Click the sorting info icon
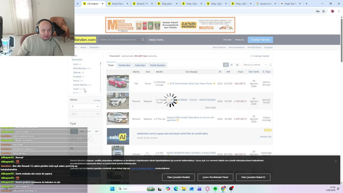Image resolution: width=343 pixels, height=193 pixels. click(270, 65)
